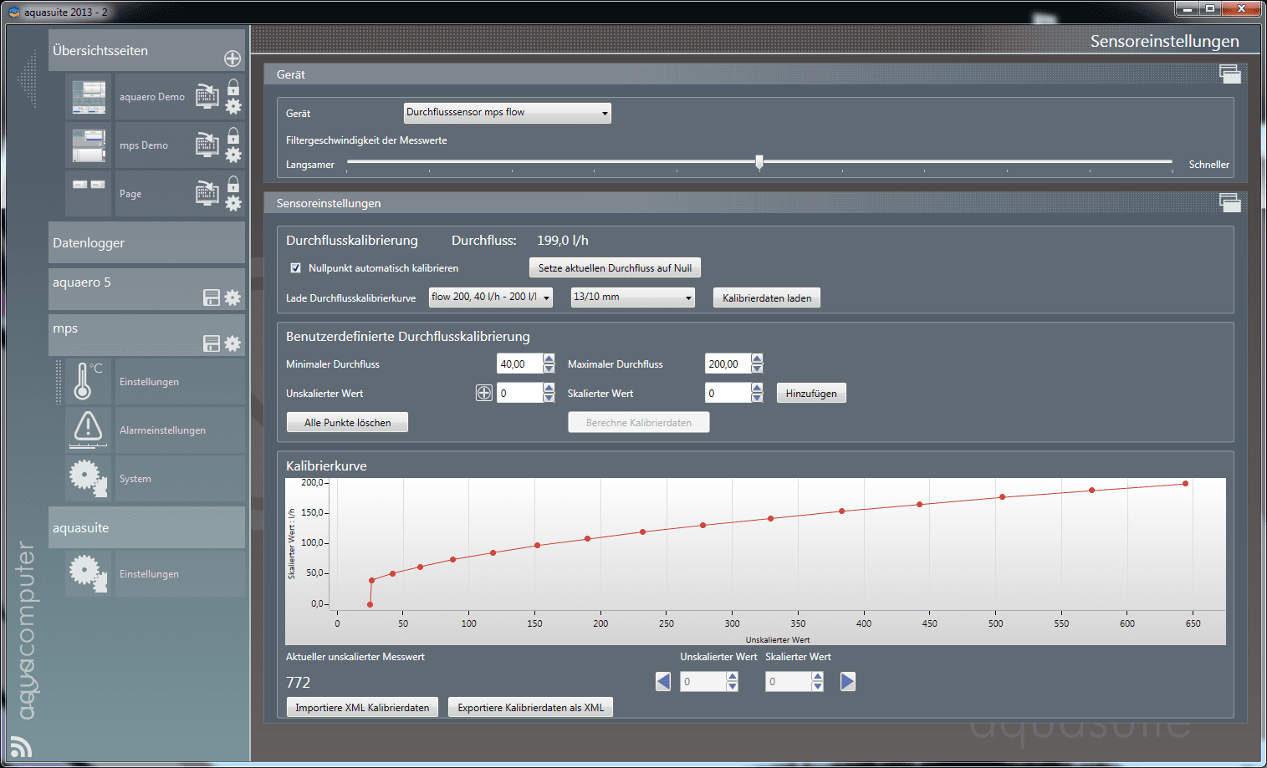The height and width of the screenshot is (768, 1267).
Task: Click last calibration point on curve
Action: pyautogui.click(x=1185, y=483)
